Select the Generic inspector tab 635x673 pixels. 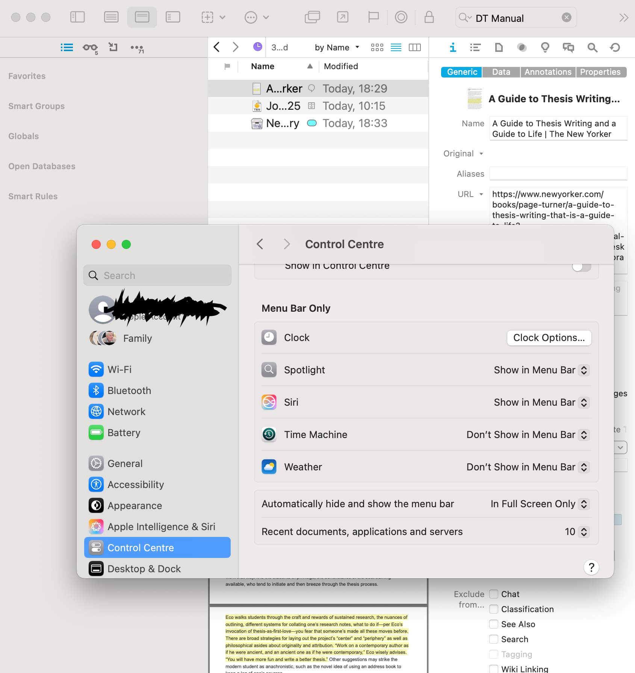coord(462,72)
